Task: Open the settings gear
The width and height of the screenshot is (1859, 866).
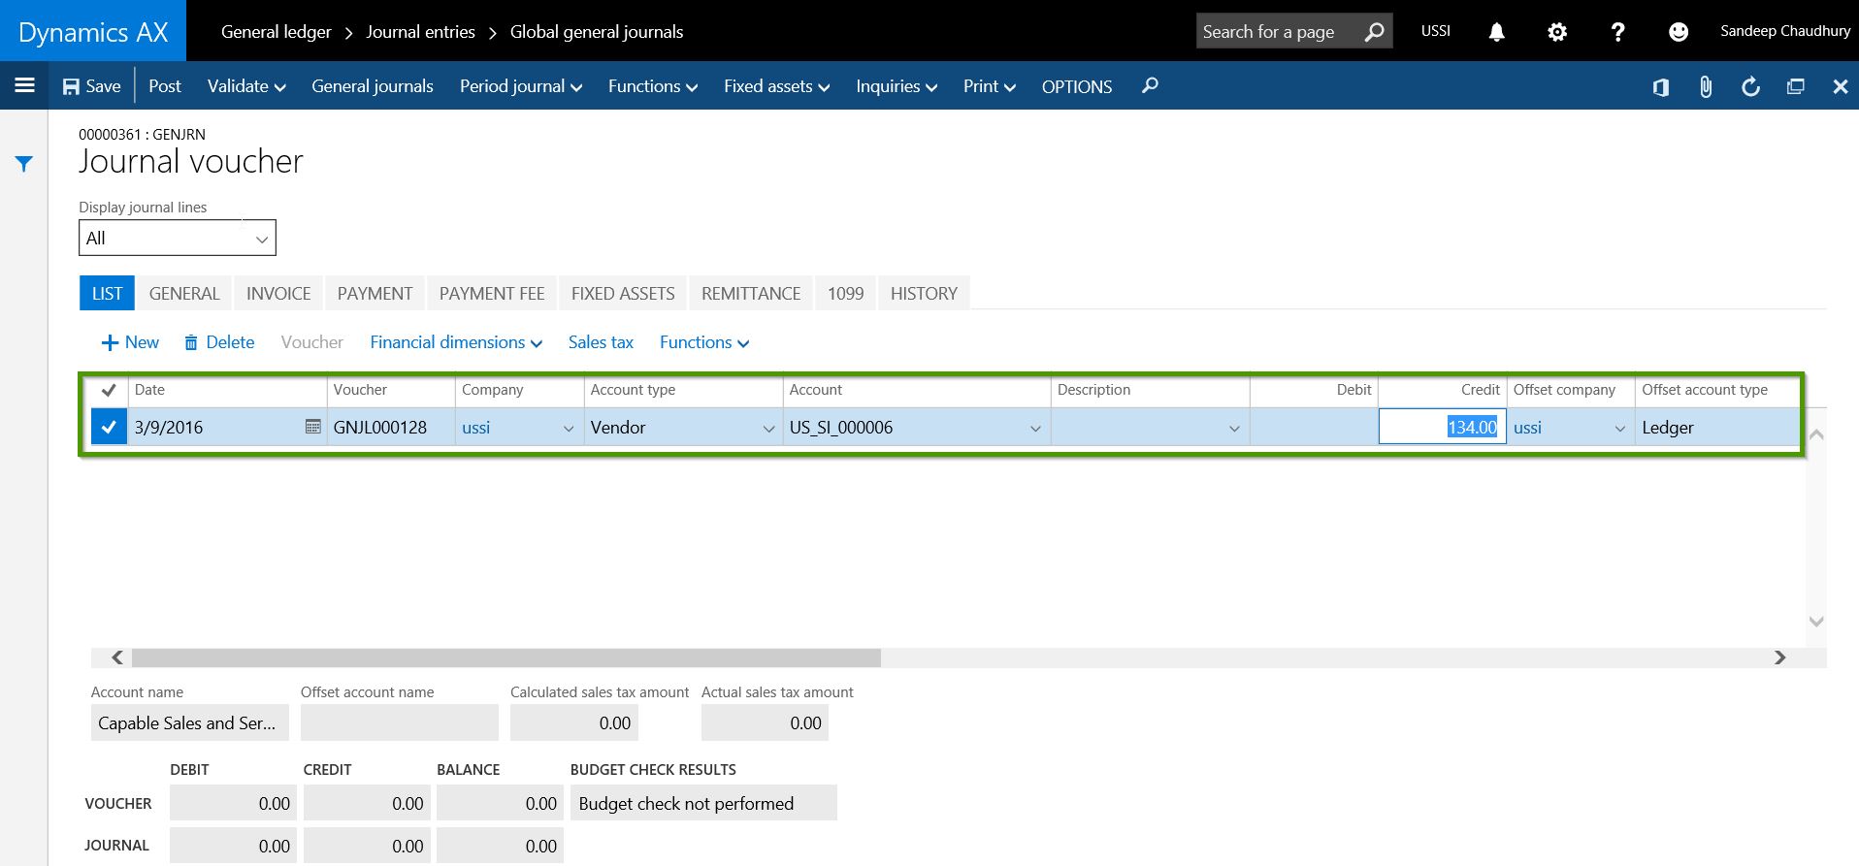Action: click(x=1556, y=32)
